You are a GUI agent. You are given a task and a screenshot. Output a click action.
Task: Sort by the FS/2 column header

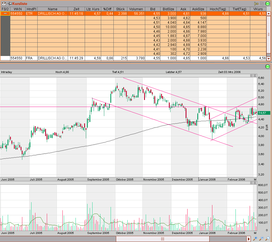[5, 9]
